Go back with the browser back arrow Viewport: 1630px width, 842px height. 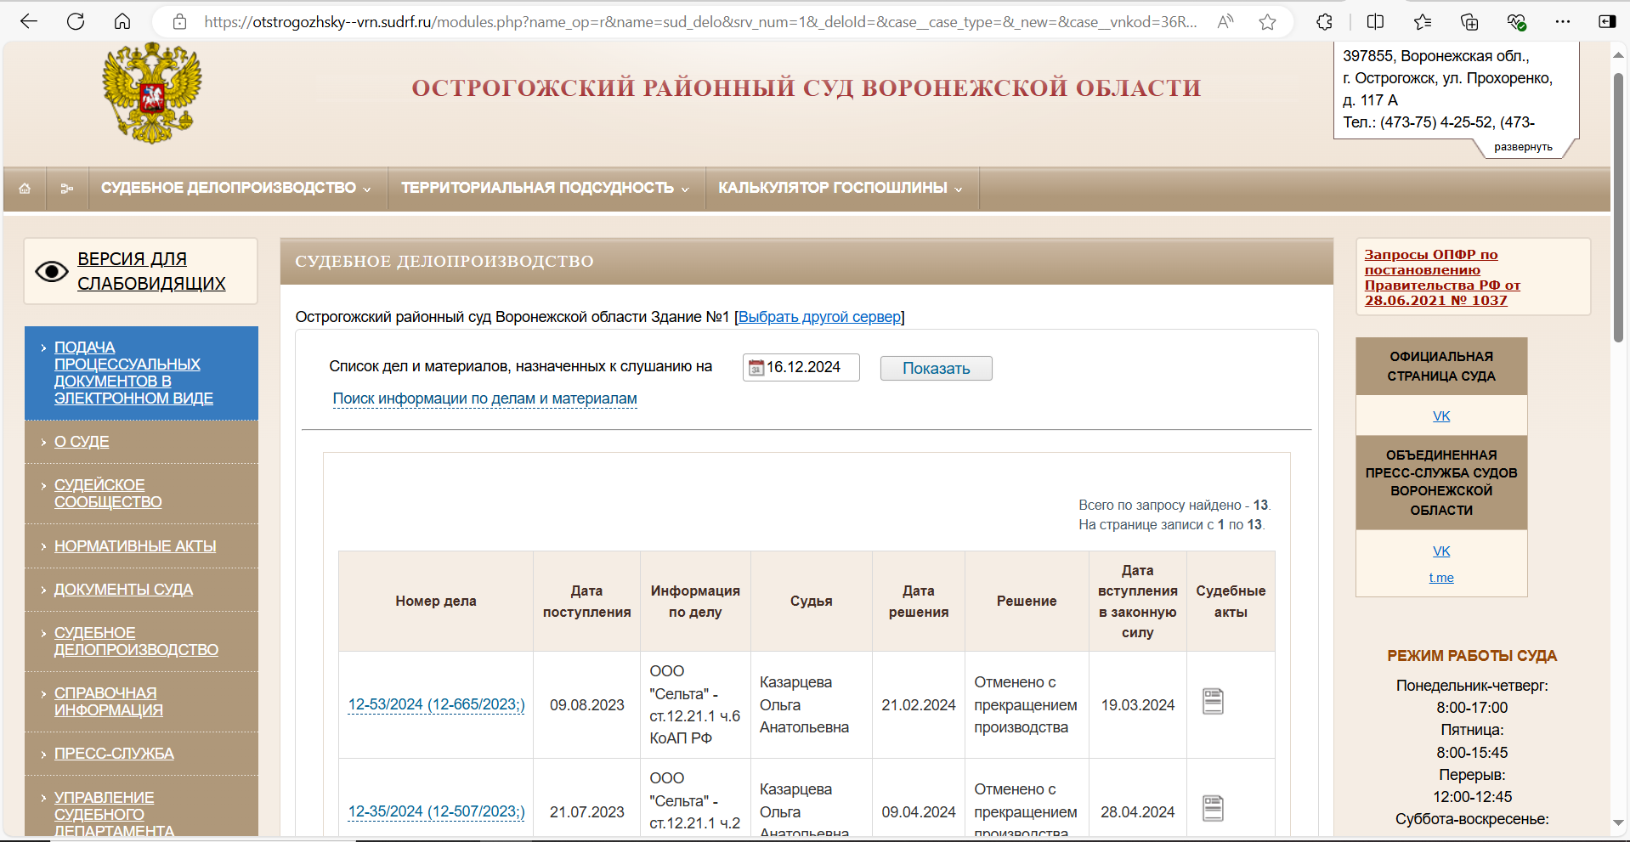[29, 22]
